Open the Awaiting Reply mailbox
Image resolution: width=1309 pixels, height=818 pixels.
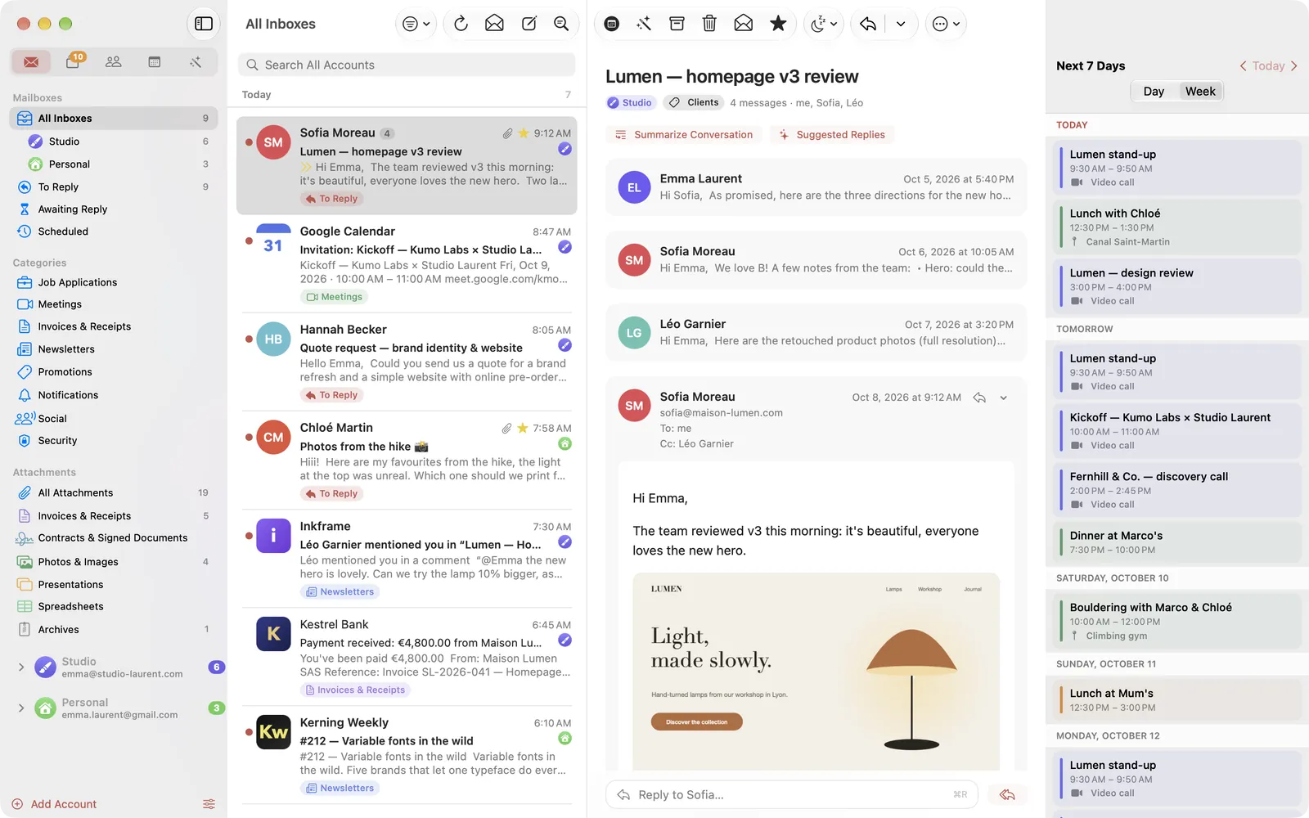(x=114, y=209)
